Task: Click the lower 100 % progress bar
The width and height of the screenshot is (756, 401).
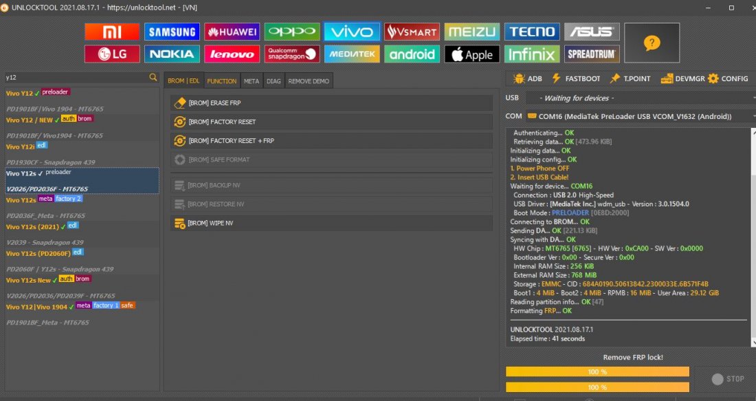Action: (597, 387)
